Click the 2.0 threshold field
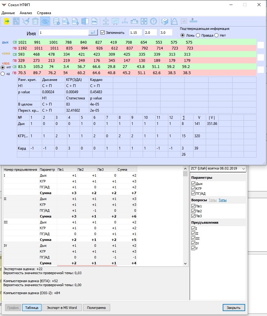This screenshot has width=267, height=316. click(150, 32)
